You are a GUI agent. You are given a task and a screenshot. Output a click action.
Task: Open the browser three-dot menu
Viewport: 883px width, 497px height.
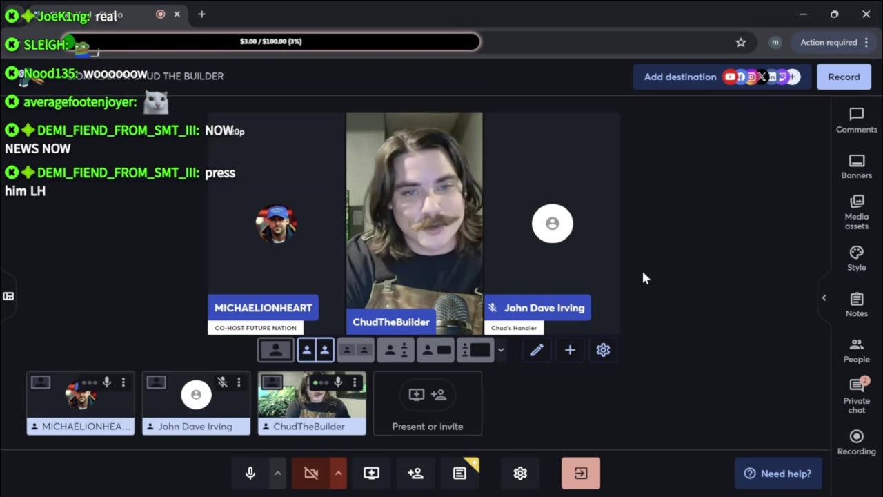pyautogui.click(x=866, y=42)
